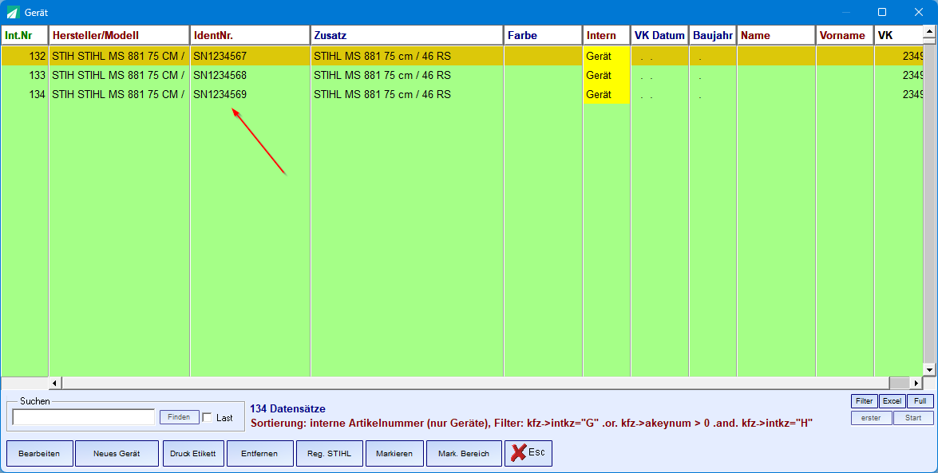Click the Full button
Screen dimensions: 938x473
click(x=920, y=401)
